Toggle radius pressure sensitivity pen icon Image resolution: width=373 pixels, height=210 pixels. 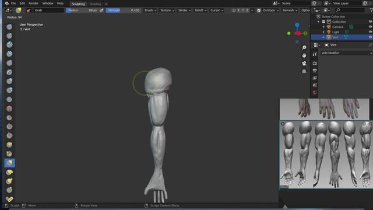pyautogui.click(x=102, y=10)
